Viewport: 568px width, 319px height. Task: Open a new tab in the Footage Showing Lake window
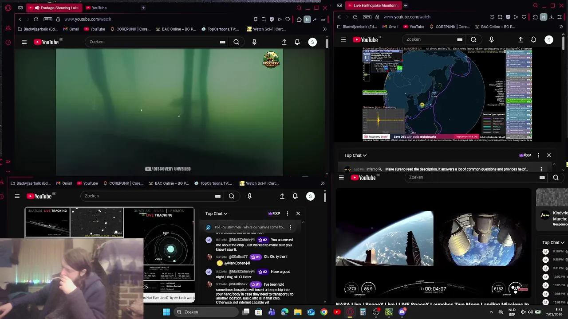[143, 8]
